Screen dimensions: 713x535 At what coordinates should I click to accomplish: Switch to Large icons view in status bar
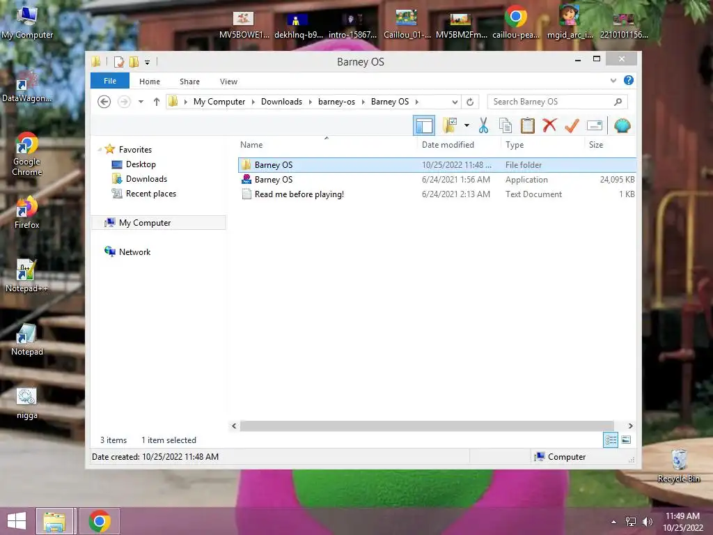(626, 440)
